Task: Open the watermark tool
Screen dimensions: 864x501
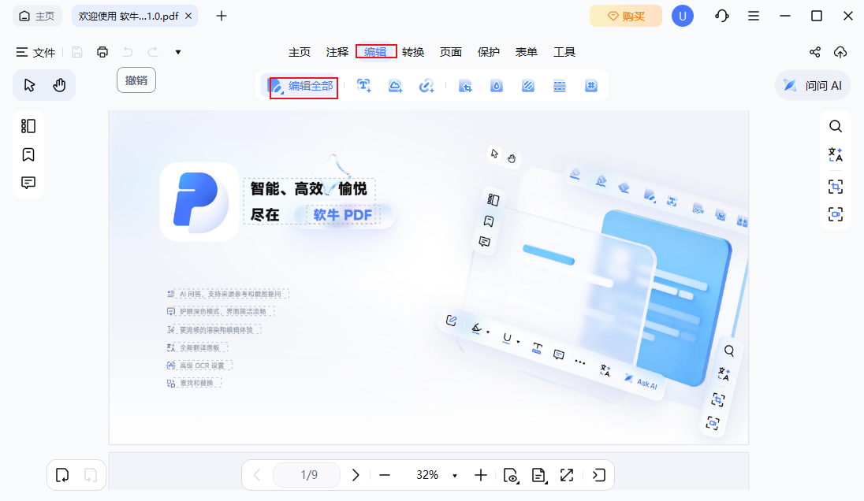Action: pyautogui.click(x=497, y=86)
